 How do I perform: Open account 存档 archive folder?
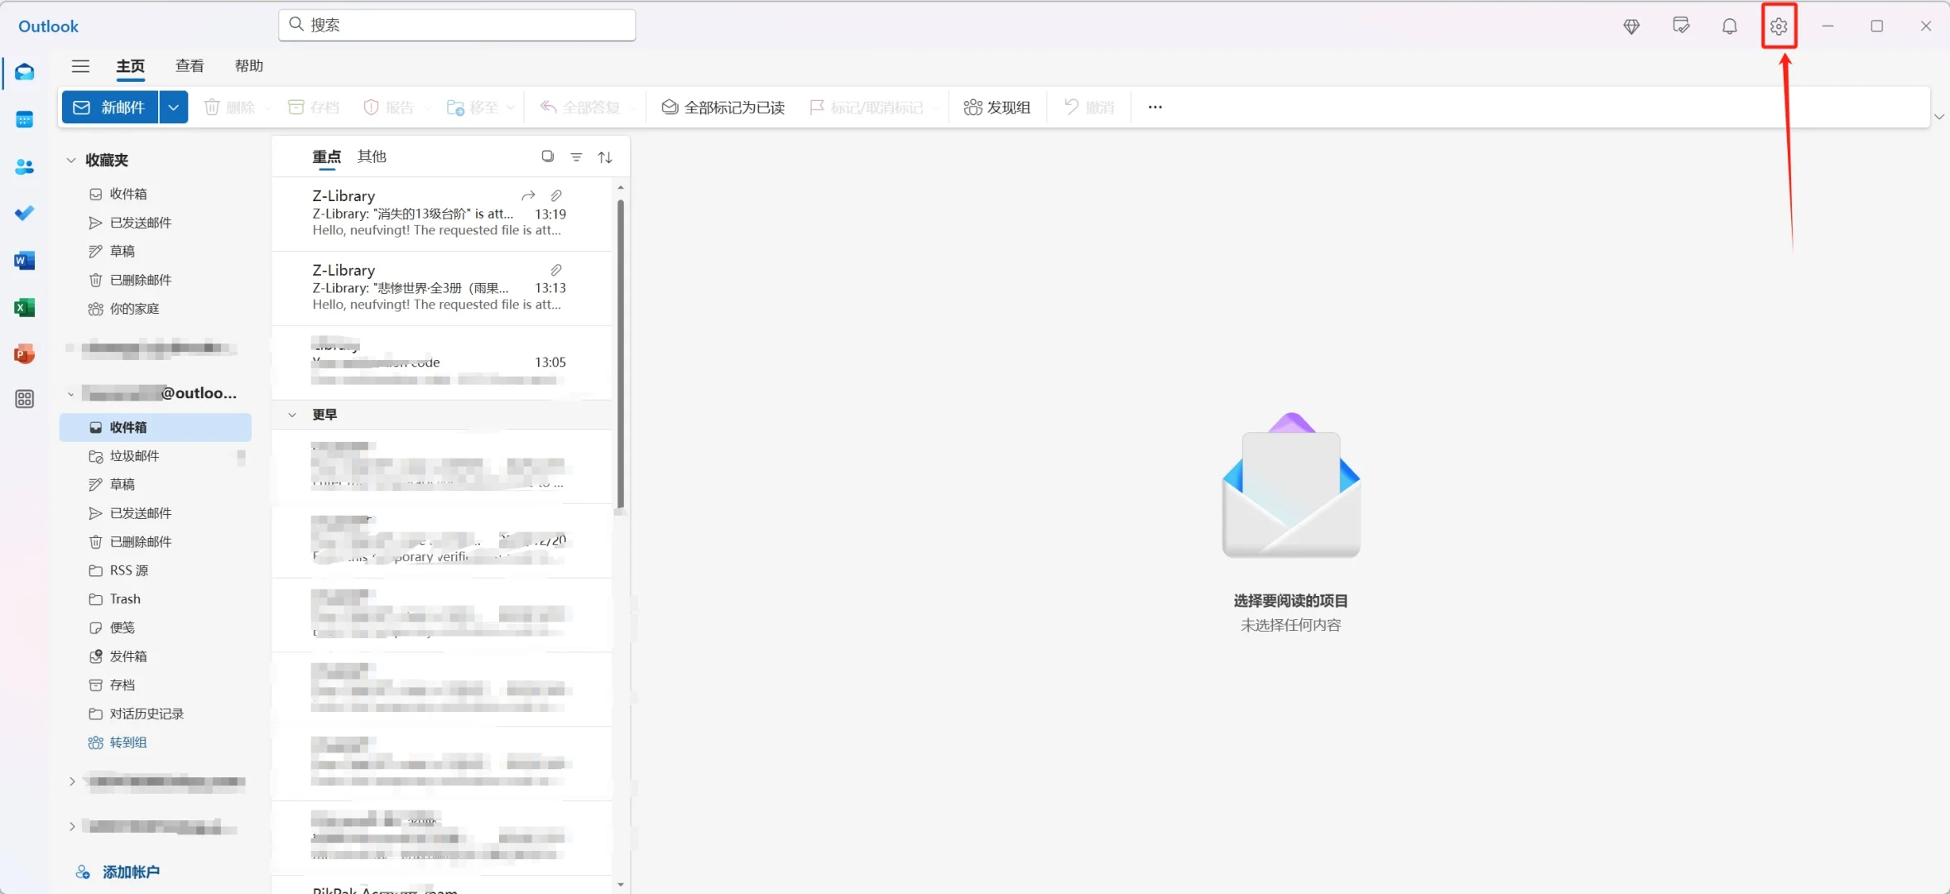point(156,685)
